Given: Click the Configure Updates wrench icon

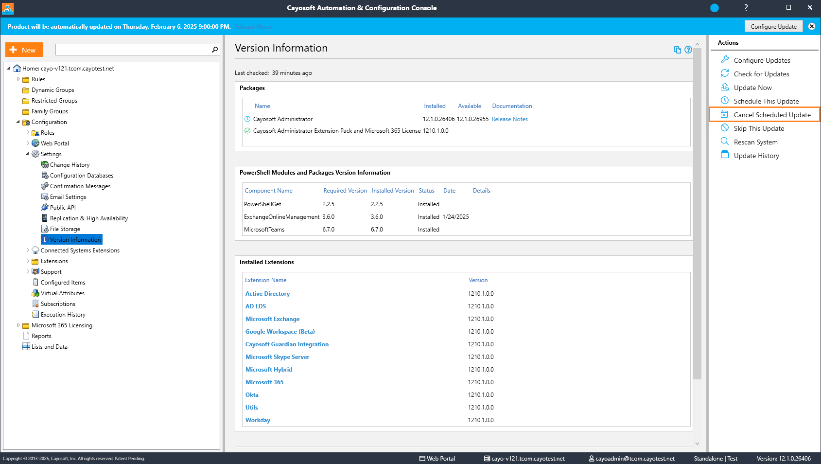Looking at the screenshot, I should 724,59.
